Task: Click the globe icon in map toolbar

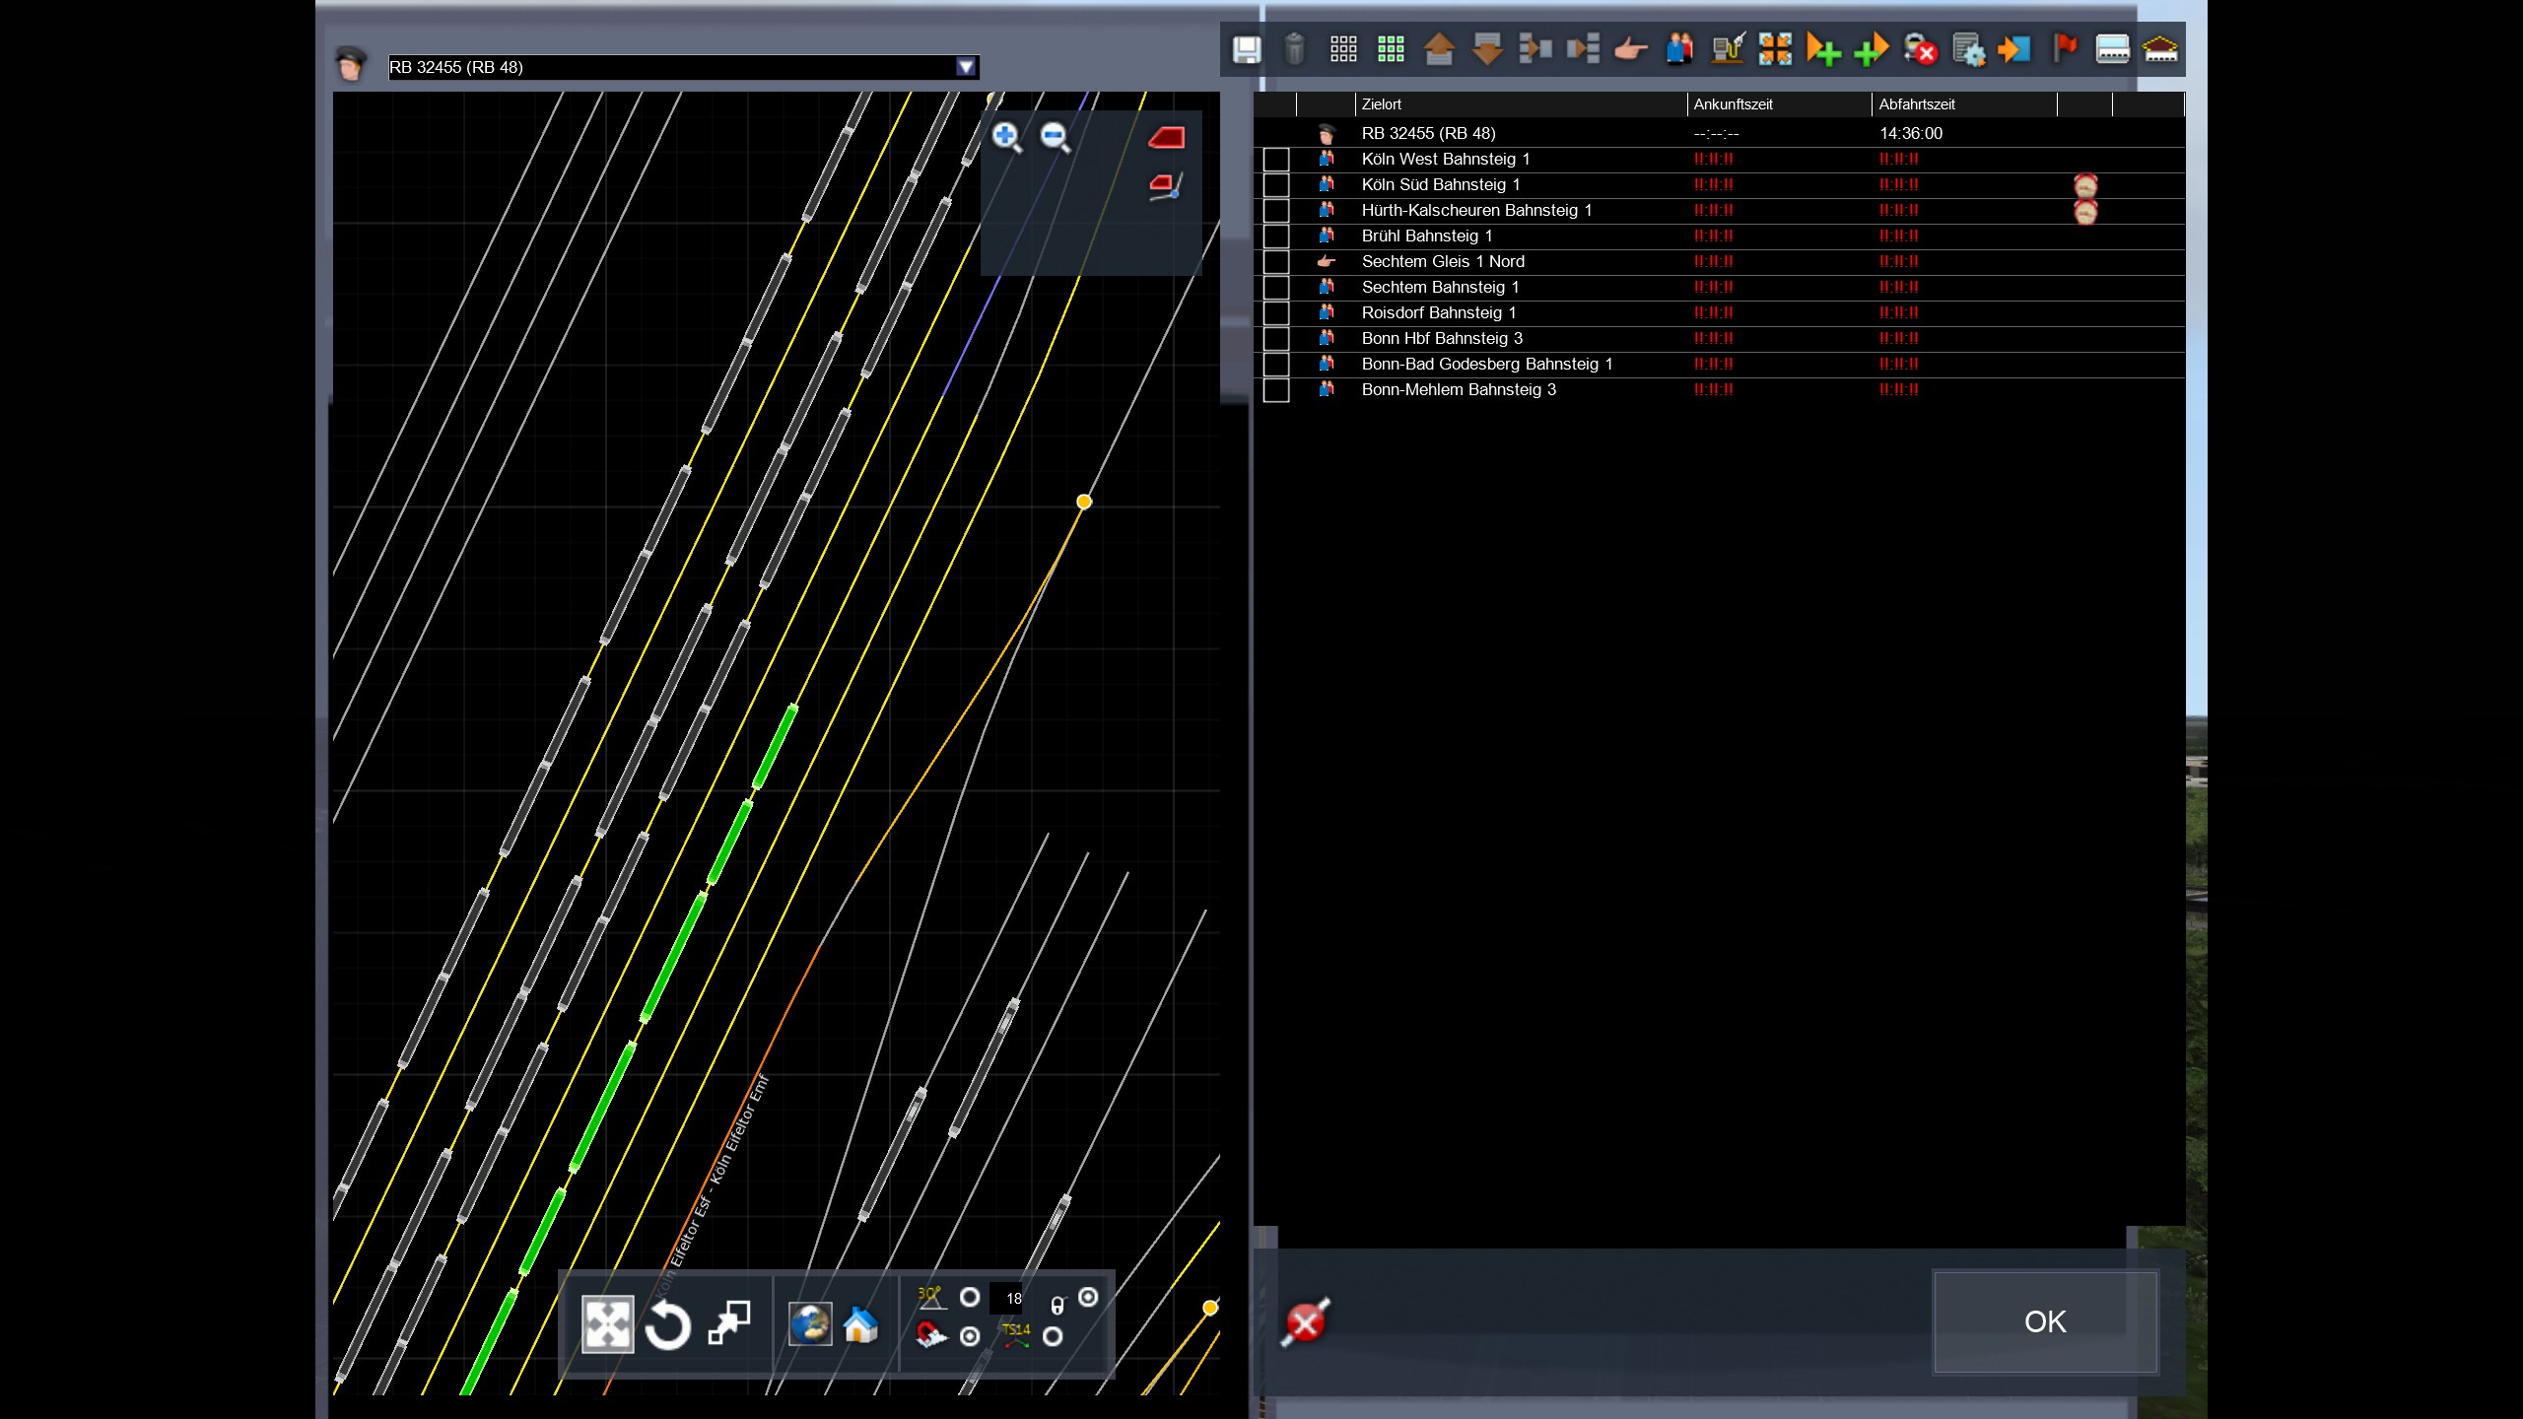Action: (810, 1324)
